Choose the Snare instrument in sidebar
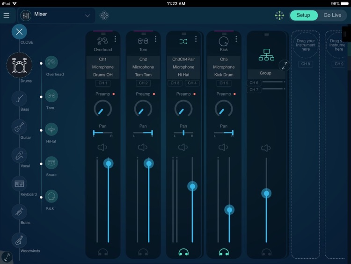This screenshot has height=264, width=351. [51, 163]
